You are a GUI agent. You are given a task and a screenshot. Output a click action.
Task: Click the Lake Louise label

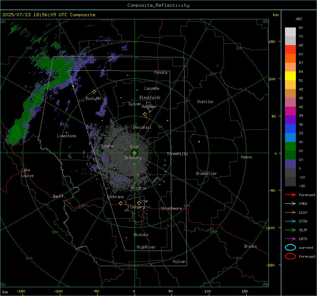(27, 173)
